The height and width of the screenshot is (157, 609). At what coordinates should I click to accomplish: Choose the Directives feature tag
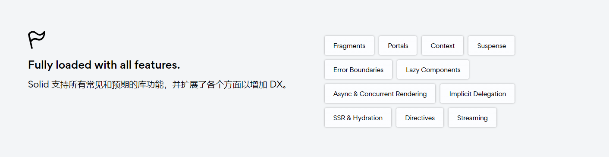point(420,118)
